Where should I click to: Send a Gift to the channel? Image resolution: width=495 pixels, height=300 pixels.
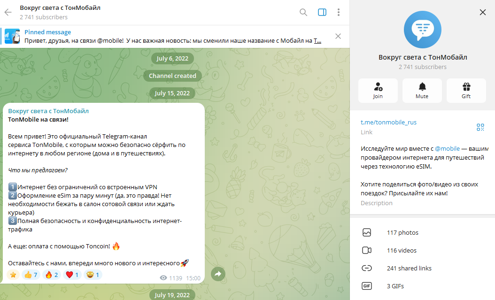[x=466, y=91]
